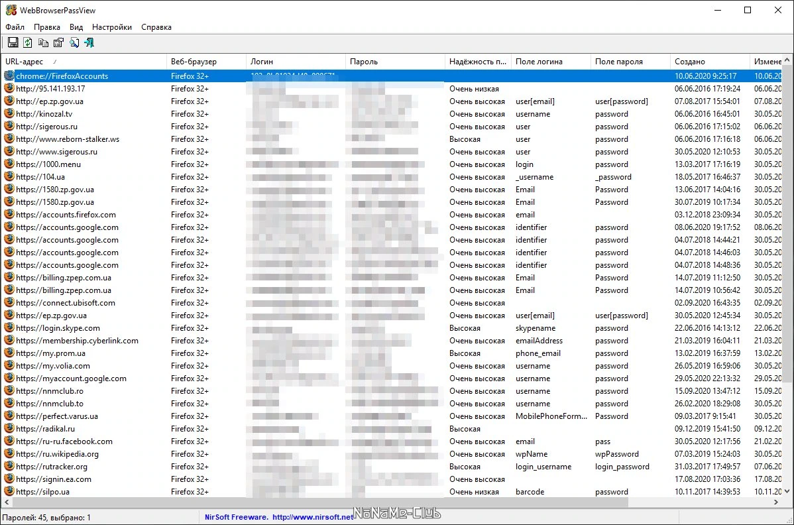Click Firefox icon next to https://1000.menu
794x525 pixels.
click(x=9, y=164)
